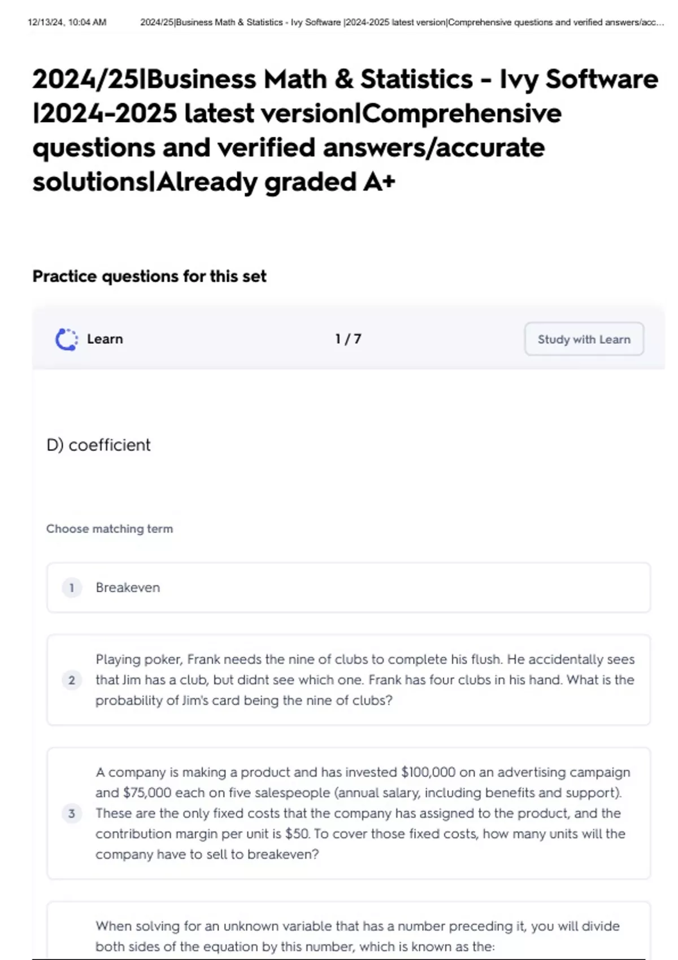Click the number 1 answer badge
Image resolution: width=678 pixels, height=960 pixels.
pyautogui.click(x=72, y=588)
